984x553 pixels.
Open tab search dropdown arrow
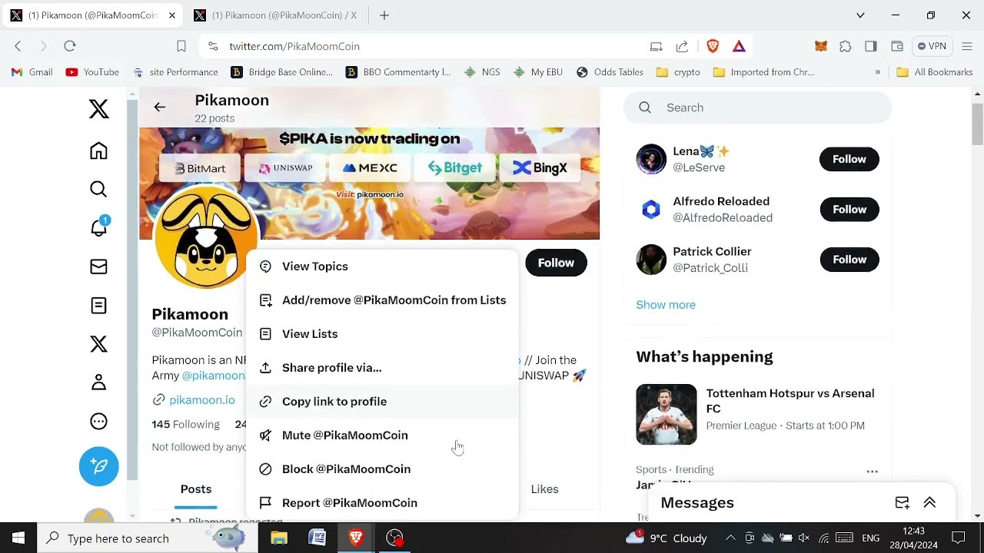click(860, 15)
